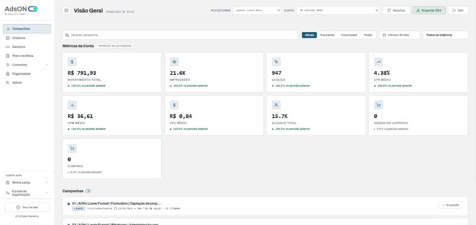Click the dollar icon on CPC Médio card

pyautogui.click(x=174, y=105)
